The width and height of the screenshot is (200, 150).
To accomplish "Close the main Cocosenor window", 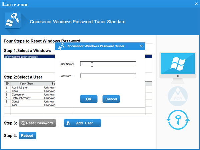I will click(x=196, y=4).
